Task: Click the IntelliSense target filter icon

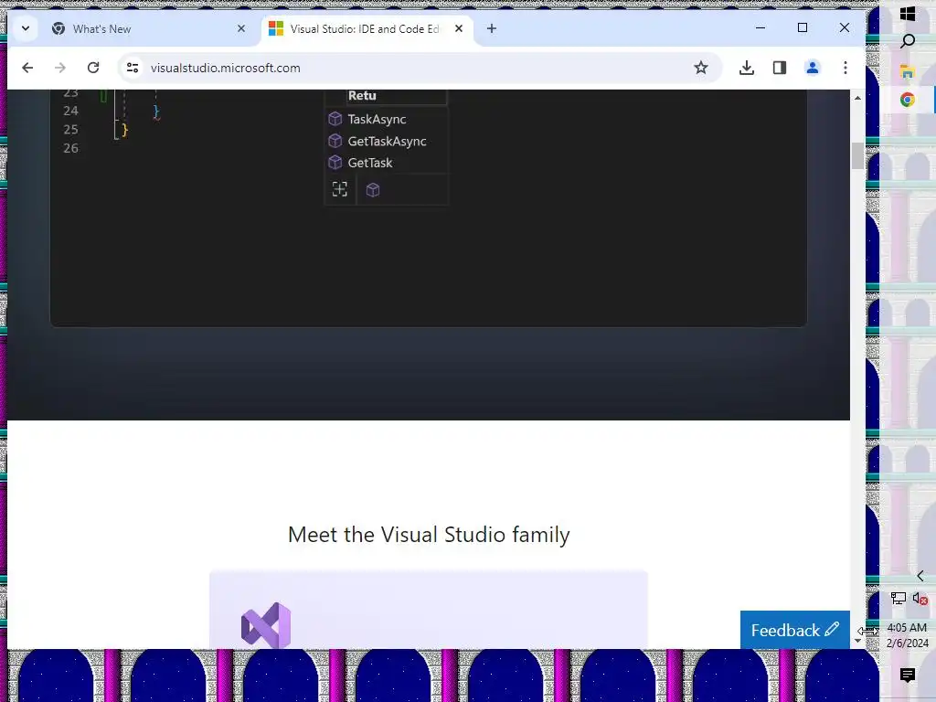Action: click(x=340, y=189)
